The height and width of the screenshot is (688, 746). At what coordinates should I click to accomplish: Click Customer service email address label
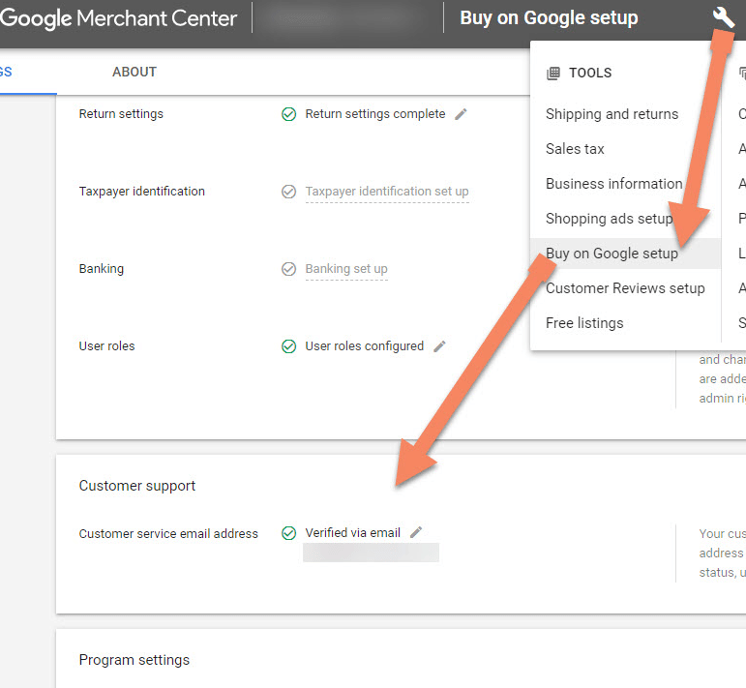[168, 534]
